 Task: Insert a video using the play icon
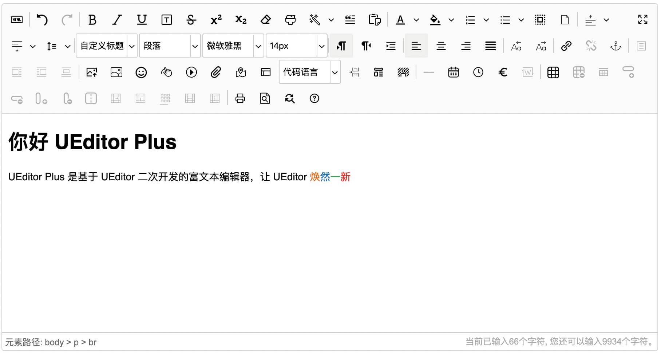click(x=191, y=72)
